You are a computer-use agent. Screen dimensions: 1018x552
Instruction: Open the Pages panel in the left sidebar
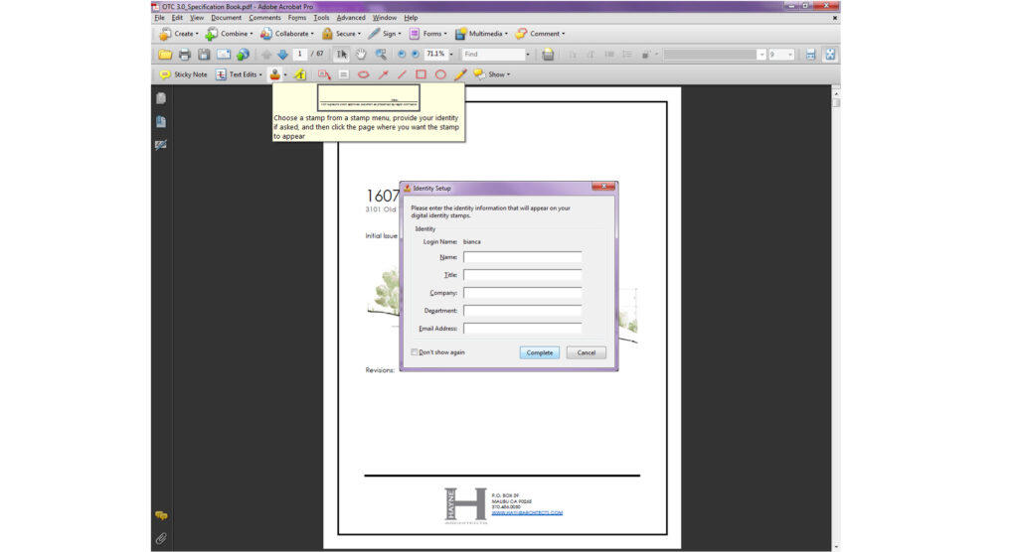pos(161,98)
